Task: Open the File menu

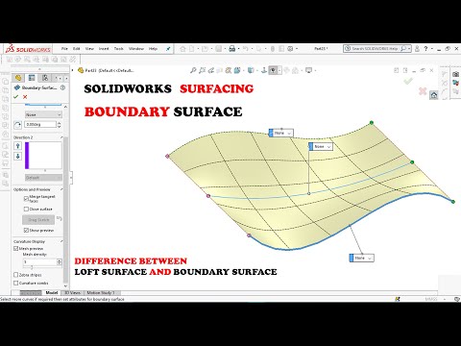Action: coord(64,49)
